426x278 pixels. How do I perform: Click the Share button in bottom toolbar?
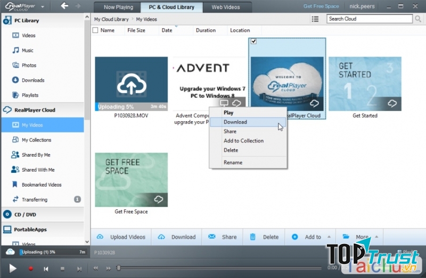(222, 237)
